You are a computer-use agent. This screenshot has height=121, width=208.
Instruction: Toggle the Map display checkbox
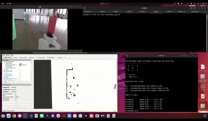tap(20, 77)
